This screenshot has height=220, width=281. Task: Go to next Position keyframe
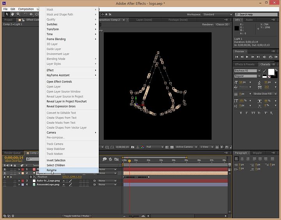click(11, 177)
